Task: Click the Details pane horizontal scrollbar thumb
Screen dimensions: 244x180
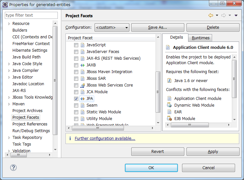Action: coord(190,125)
